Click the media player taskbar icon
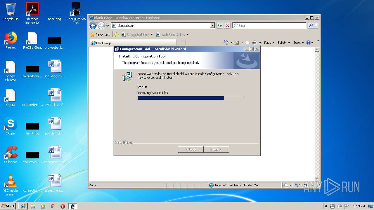Screen dimensions: 374x210 [43, 206]
